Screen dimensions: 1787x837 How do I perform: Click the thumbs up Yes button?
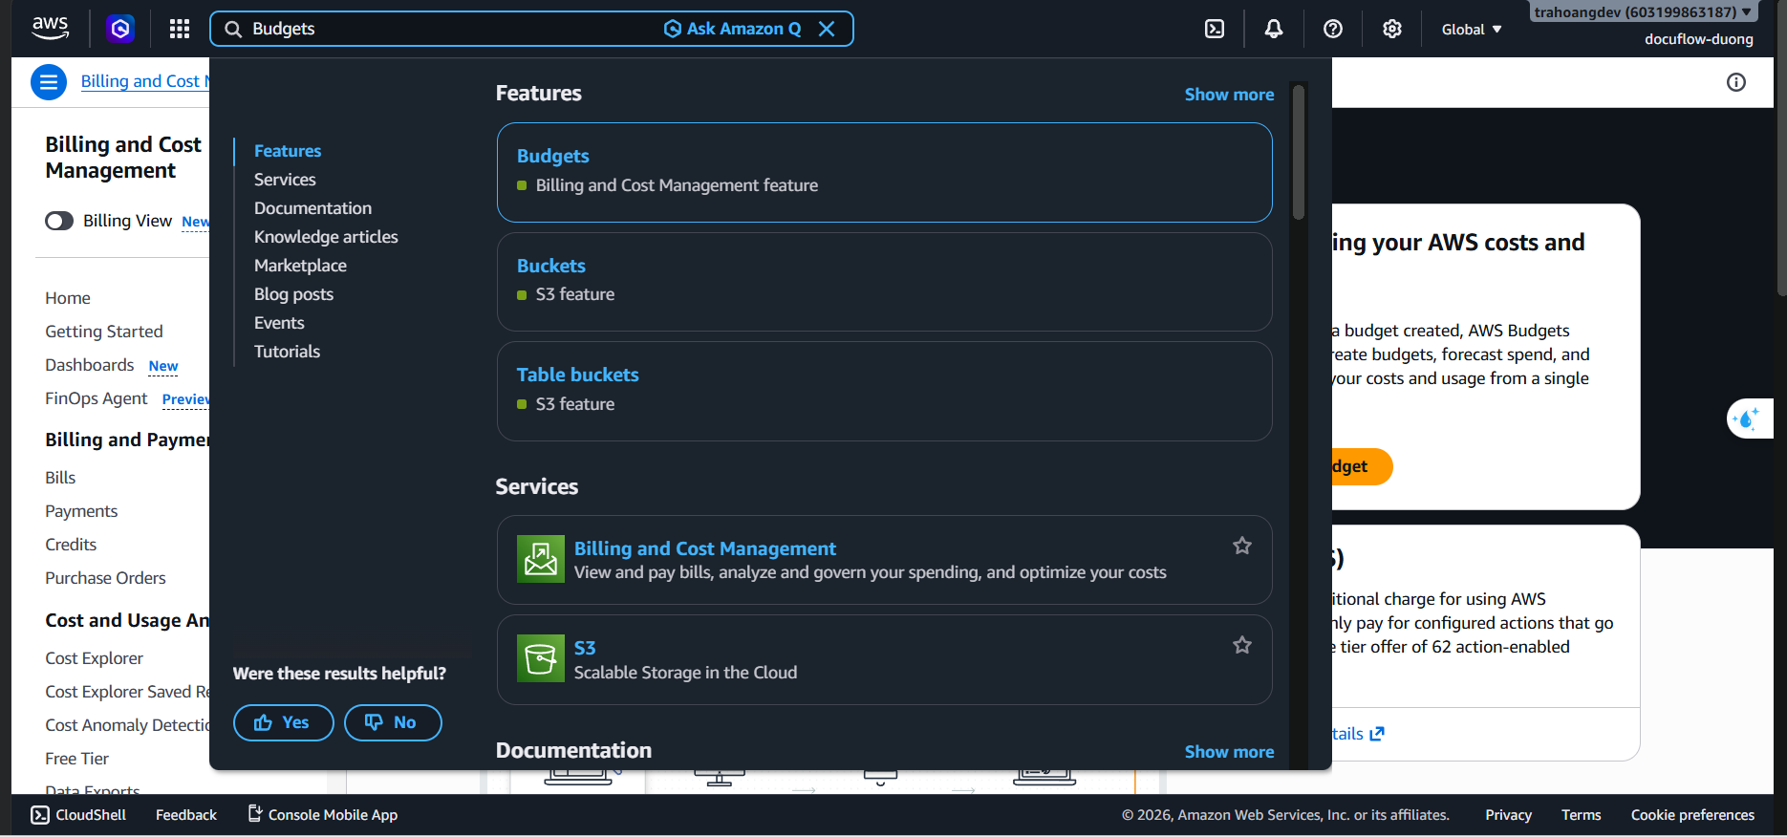point(283,722)
